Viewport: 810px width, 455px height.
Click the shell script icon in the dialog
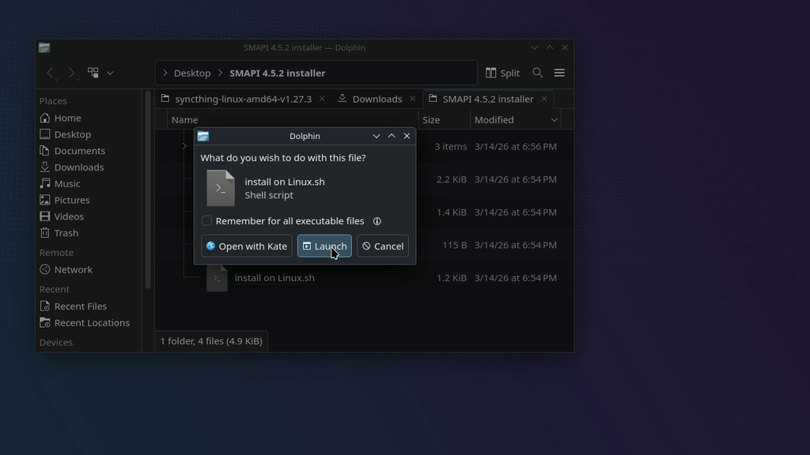(x=221, y=188)
